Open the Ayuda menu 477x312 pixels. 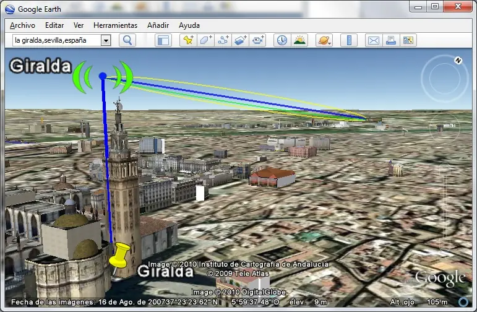(189, 25)
